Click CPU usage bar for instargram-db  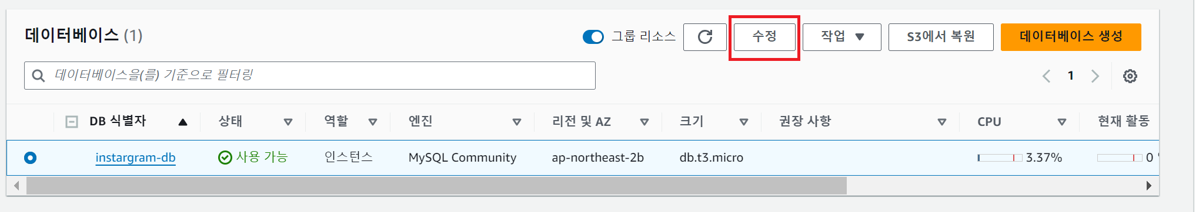click(x=1000, y=158)
